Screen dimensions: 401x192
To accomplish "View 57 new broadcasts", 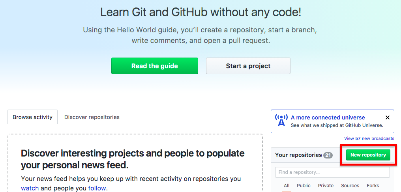I will pos(369,138).
